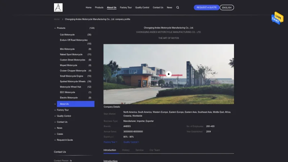288x162 pixels.
Task: Select Spoked Motorcycle Wheels category
Action: (x=73, y=82)
